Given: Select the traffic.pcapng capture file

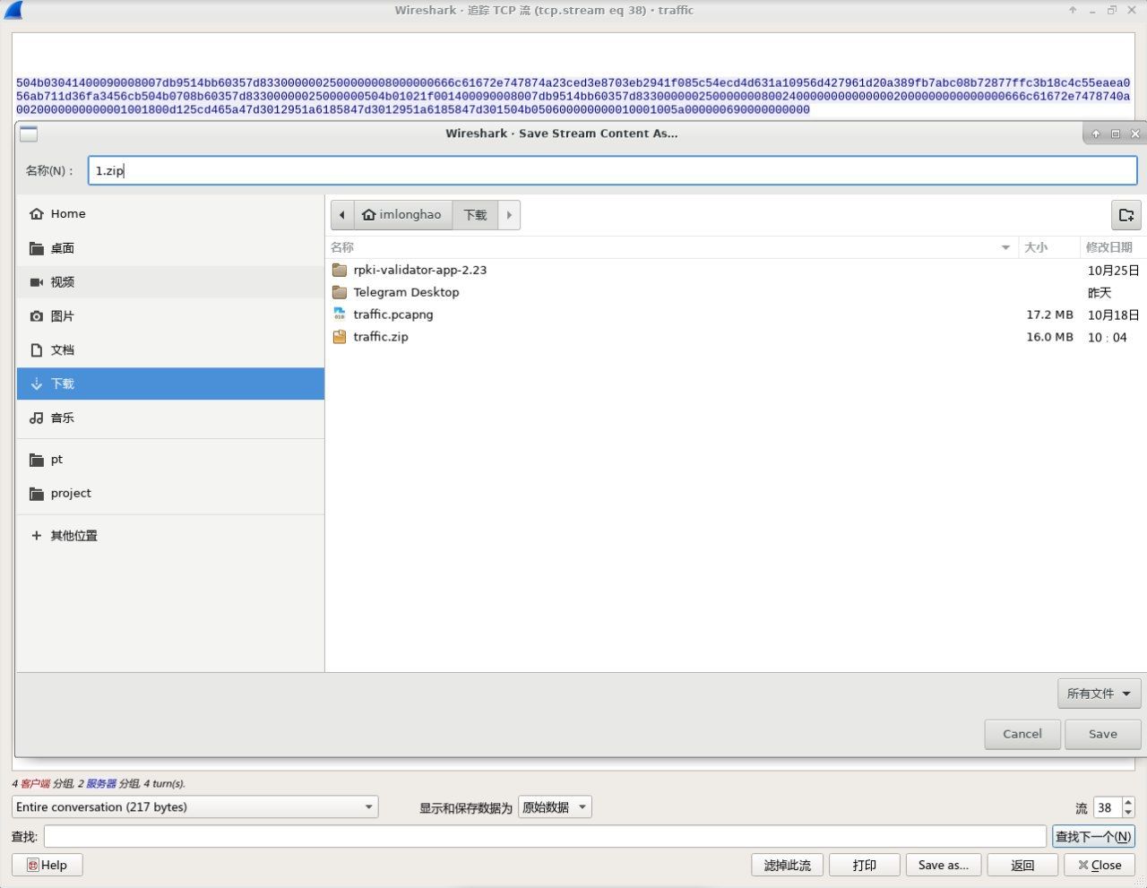Looking at the screenshot, I should coord(392,315).
